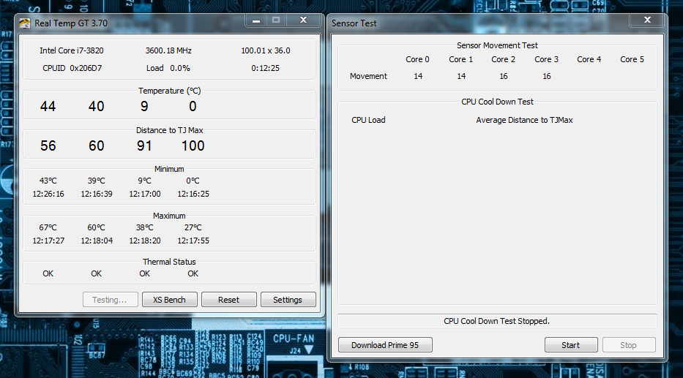Click the Real Temp GT 3.70 title
683x378 pixels.
(x=71, y=23)
